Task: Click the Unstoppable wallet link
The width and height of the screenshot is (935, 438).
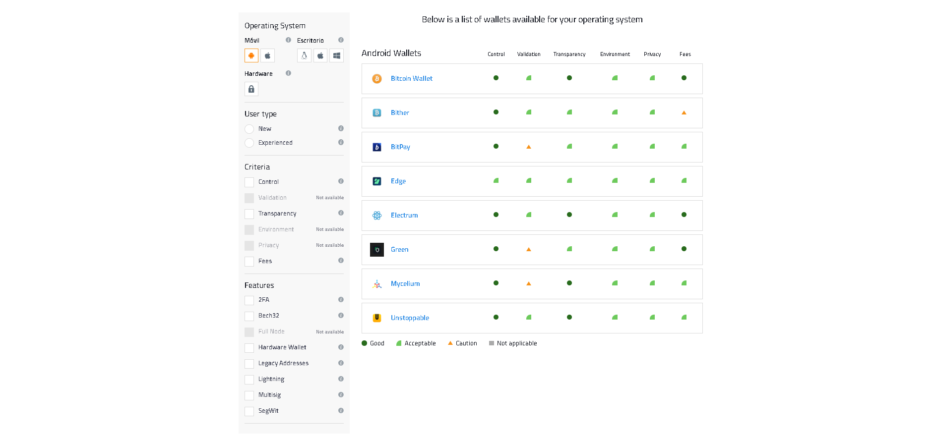Action: click(410, 318)
